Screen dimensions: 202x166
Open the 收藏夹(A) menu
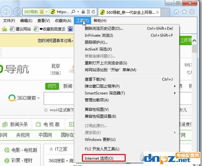(x=63, y=21)
